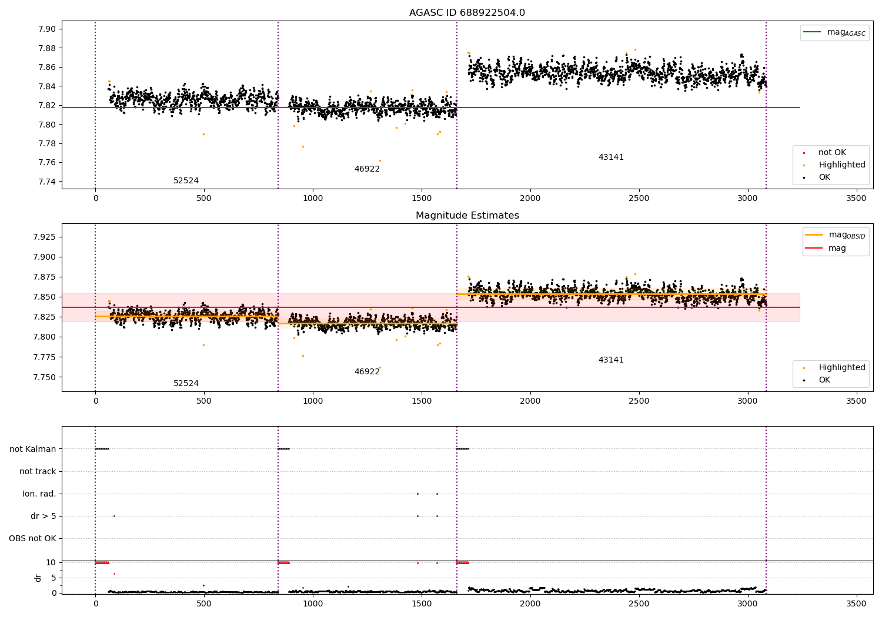Click the 3500 x tick on the bottom plot

(x=856, y=603)
